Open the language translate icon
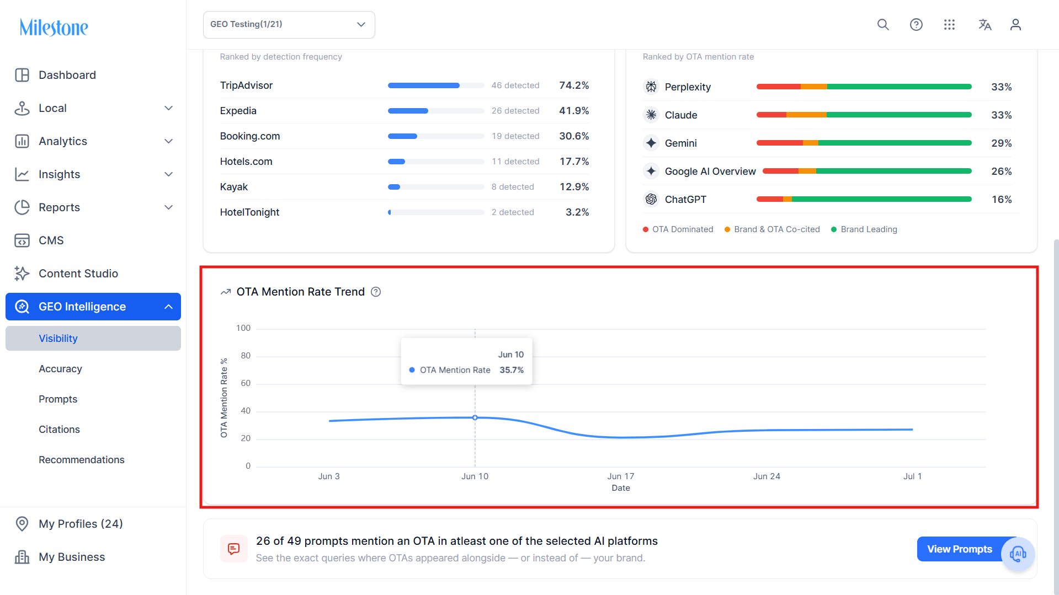Viewport: 1059px width, 595px height. (x=985, y=25)
